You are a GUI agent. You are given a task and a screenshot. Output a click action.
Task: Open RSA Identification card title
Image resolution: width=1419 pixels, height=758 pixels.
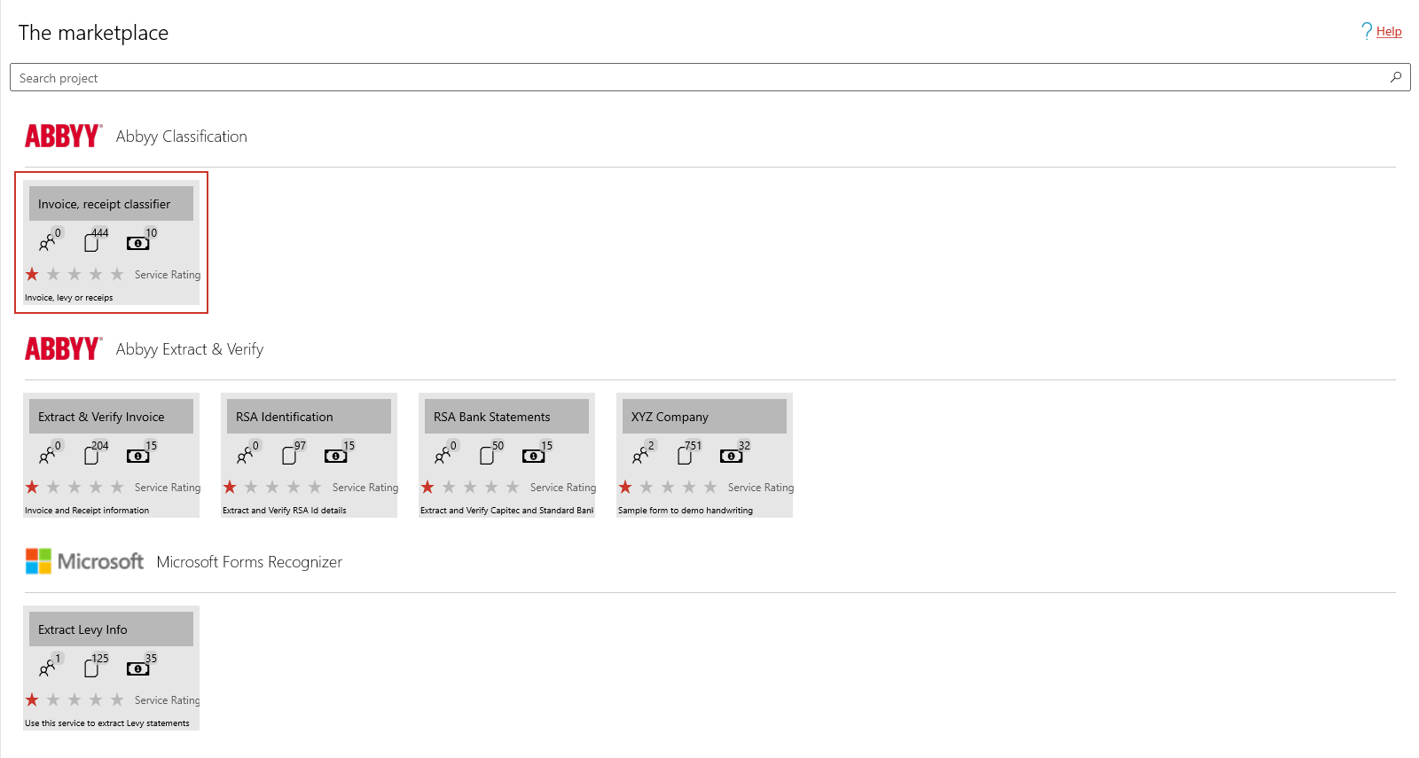[309, 417]
